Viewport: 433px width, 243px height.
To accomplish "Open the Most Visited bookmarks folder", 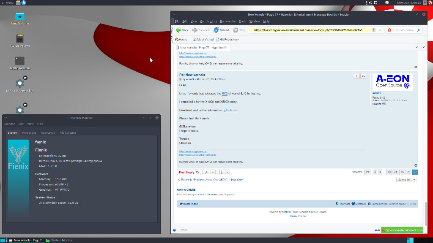I will (x=203, y=39).
